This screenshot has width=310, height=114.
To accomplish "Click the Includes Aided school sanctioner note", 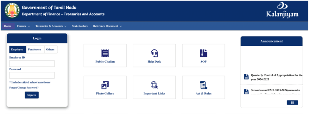I will (x=30, y=83).
